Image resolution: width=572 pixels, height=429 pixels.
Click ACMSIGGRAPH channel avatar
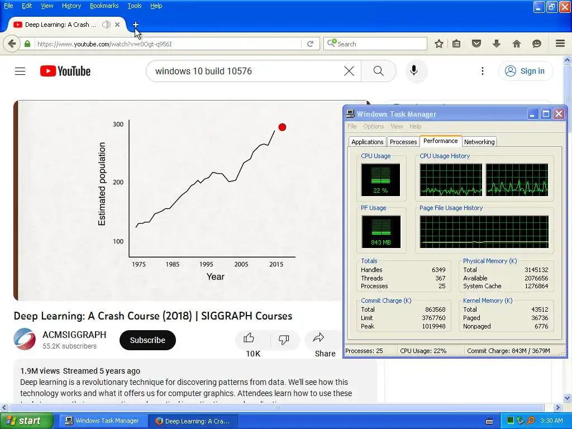tap(25, 339)
